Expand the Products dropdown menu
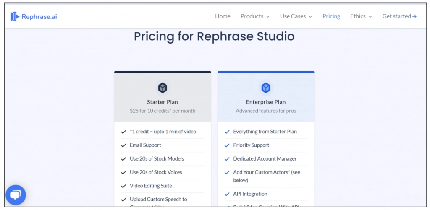 point(255,16)
